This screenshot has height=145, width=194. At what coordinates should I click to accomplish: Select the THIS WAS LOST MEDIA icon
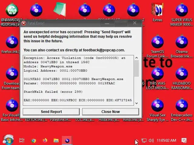click(157, 78)
